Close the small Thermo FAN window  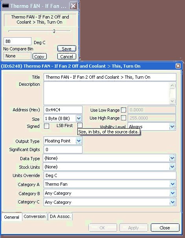click(x=73, y=6)
